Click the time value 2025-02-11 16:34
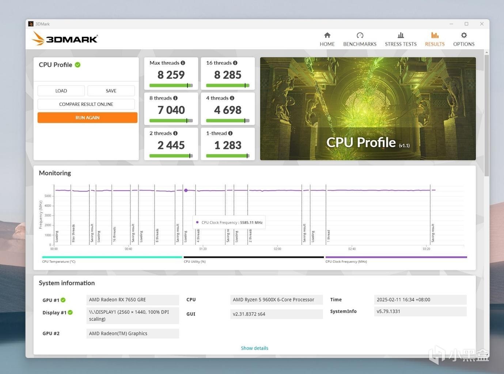 (x=420, y=300)
